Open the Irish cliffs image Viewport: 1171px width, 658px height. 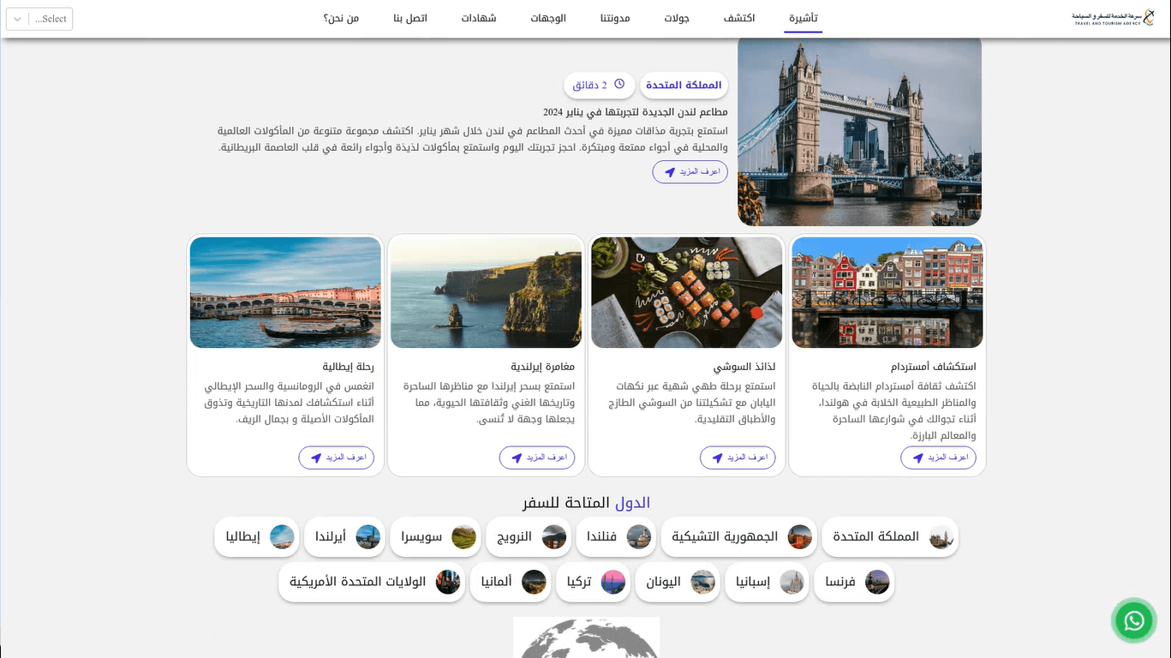(x=487, y=293)
